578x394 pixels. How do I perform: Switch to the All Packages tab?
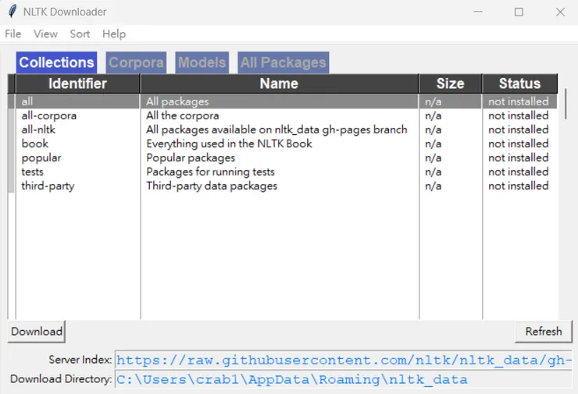[x=283, y=62]
